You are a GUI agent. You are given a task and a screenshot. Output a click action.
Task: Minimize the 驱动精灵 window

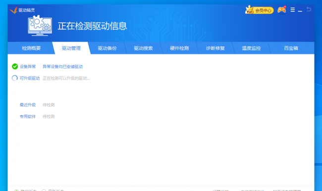click(300, 11)
